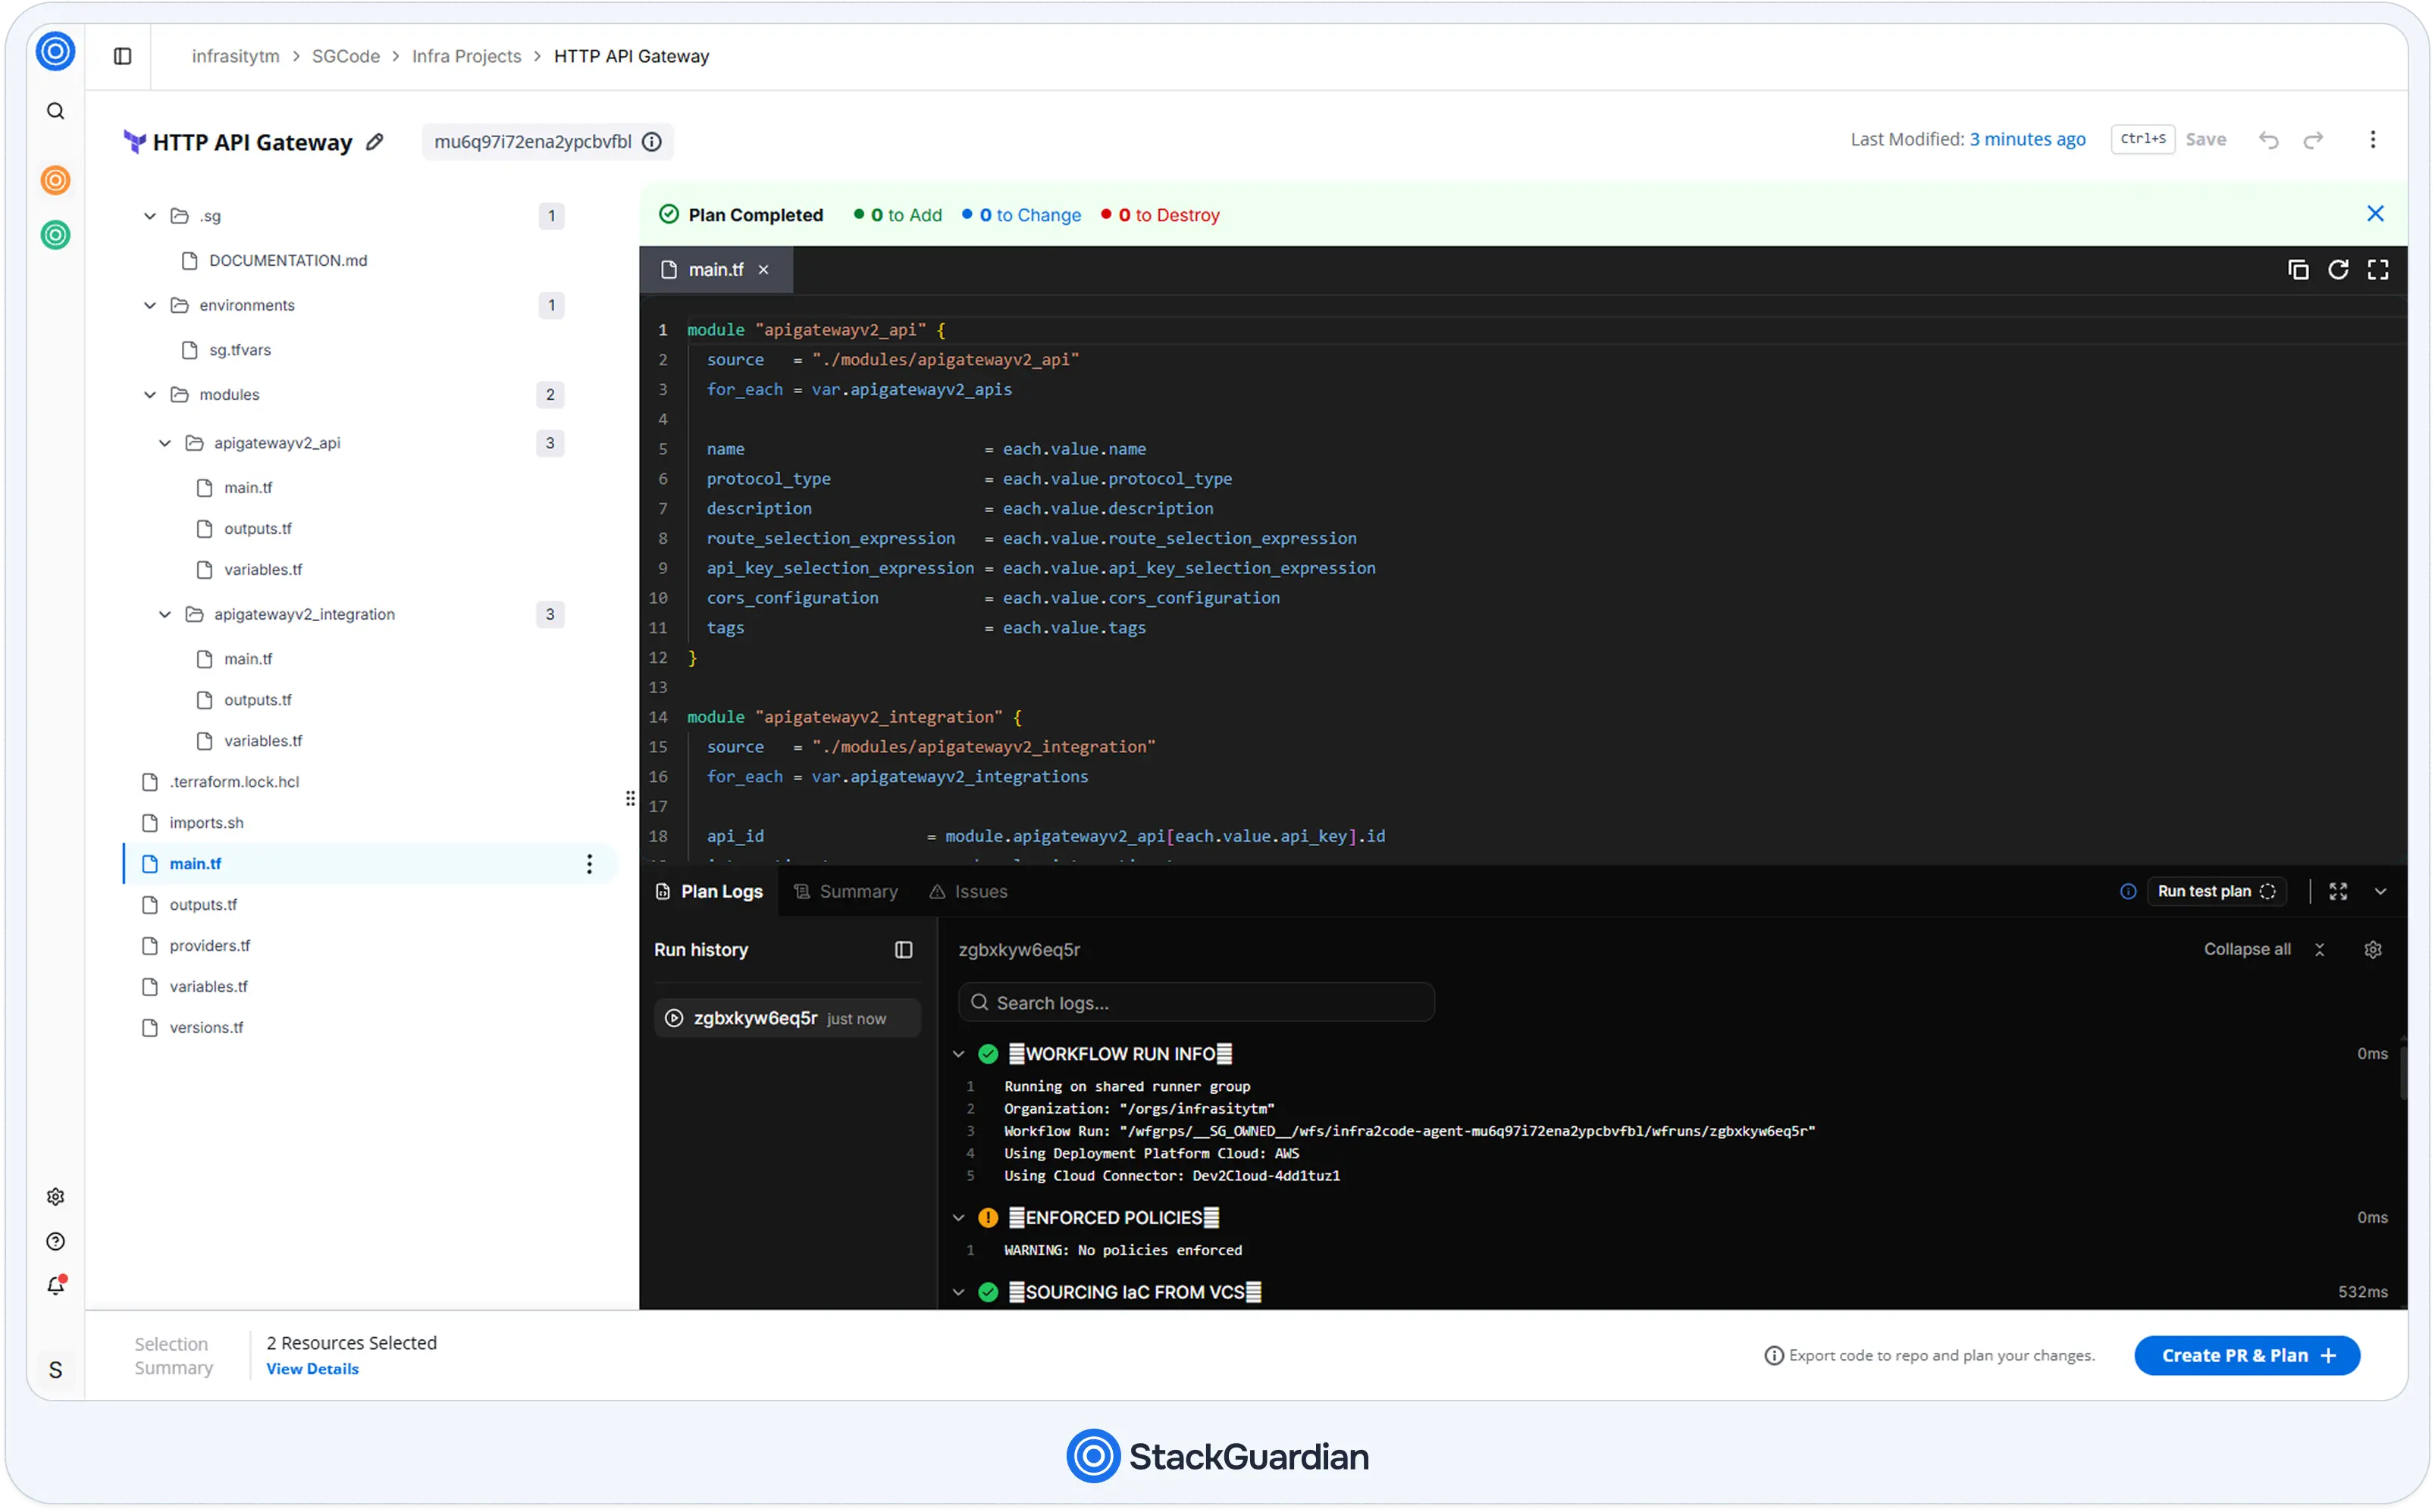
Task: Click the refresh icon in editor toolbar
Action: click(2338, 270)
